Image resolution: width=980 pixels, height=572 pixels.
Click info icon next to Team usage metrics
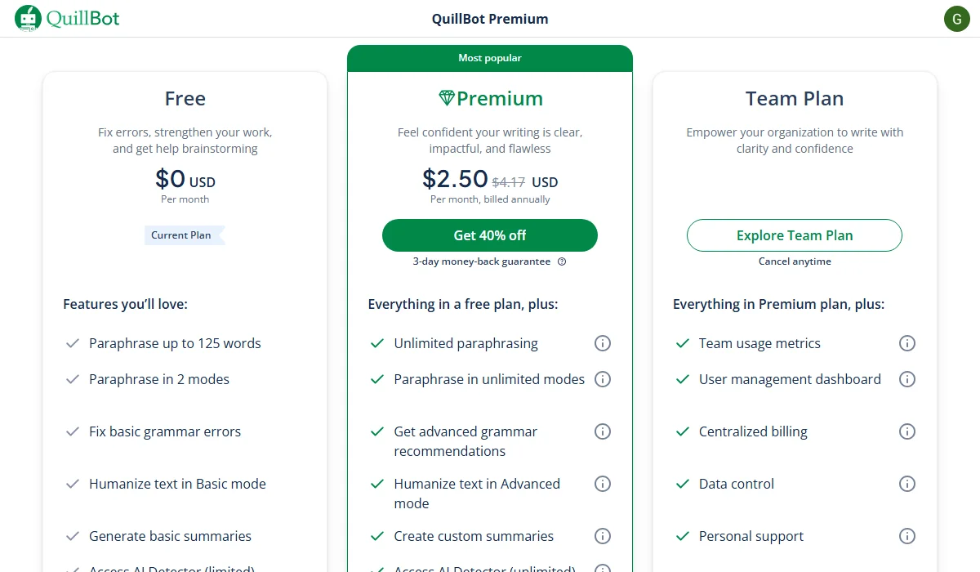[x=907, y=343]
